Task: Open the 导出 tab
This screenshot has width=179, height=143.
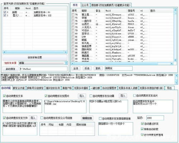Action: pos(169,88)
